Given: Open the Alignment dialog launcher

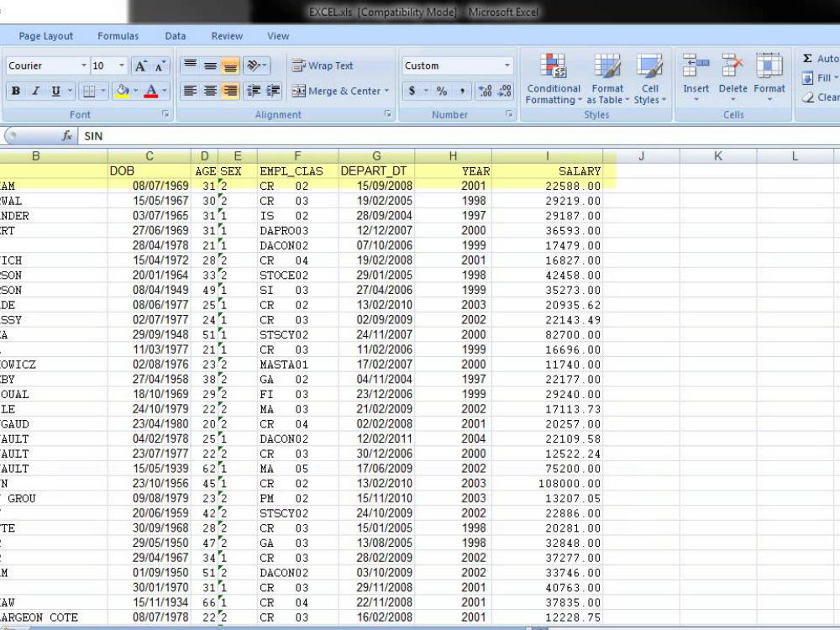Looking at the screenshot, I should tap(388, 114).
